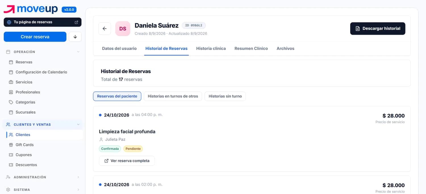Switch to Historial de Reservas tab
This screenshot has width=426, height=194.
(166, 49)
